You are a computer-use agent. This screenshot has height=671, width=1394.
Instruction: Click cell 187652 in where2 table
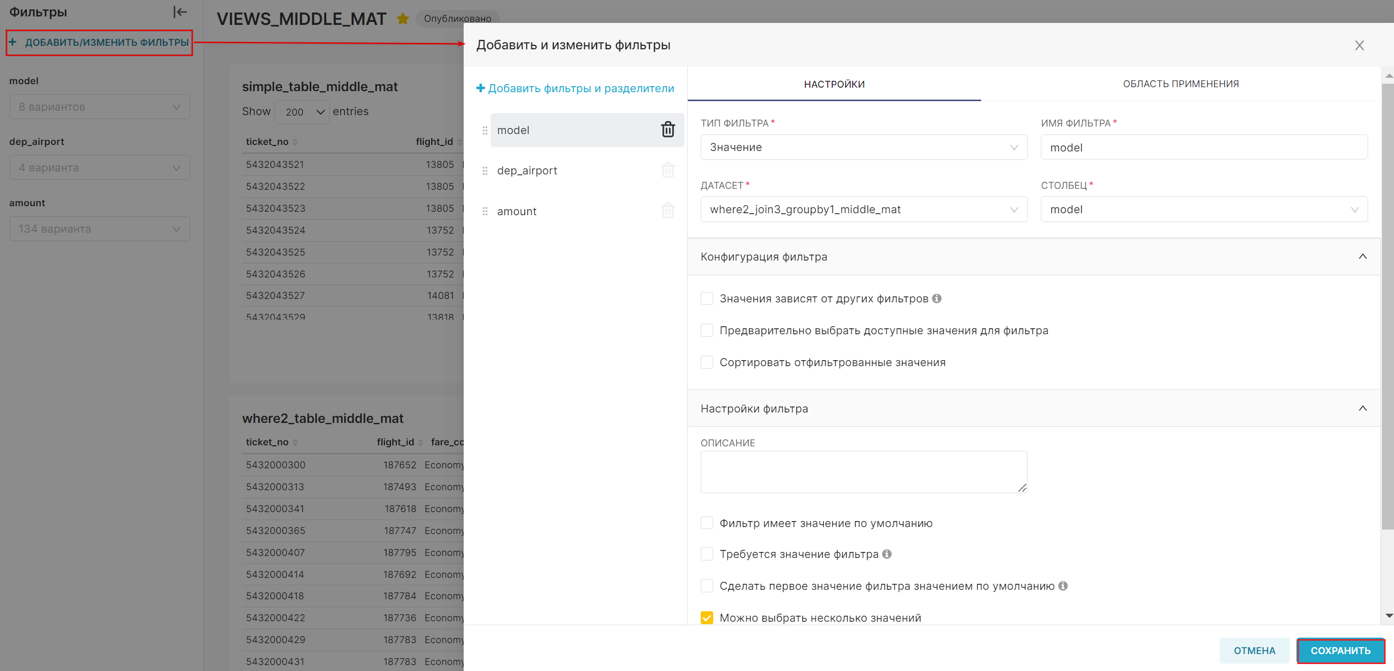coord(400,465)
